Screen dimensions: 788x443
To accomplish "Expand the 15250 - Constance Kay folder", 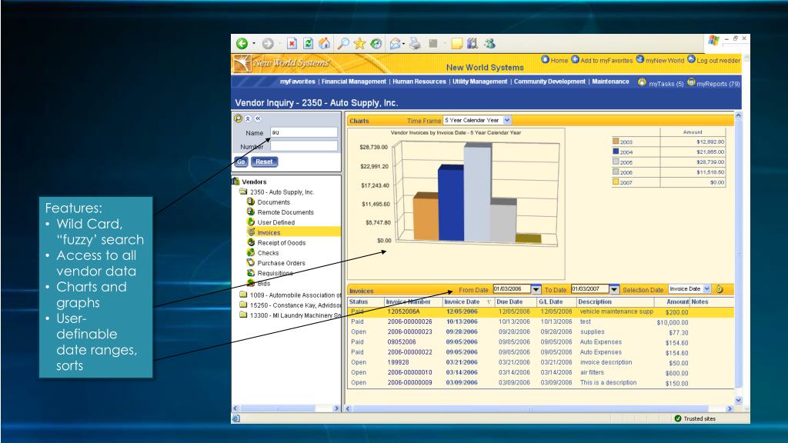I will click(243, 305).
